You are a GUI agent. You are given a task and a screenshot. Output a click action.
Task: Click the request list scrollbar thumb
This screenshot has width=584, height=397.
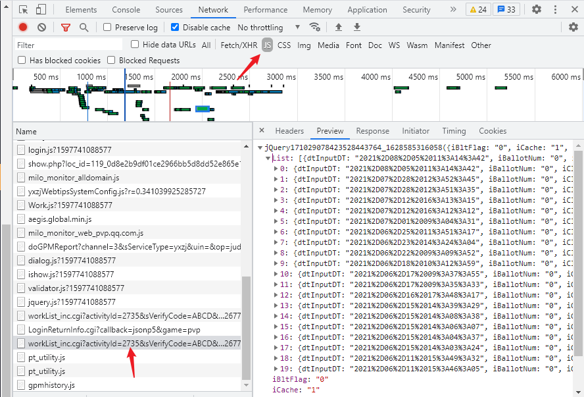pyautogui.click(x=246, y=328)
